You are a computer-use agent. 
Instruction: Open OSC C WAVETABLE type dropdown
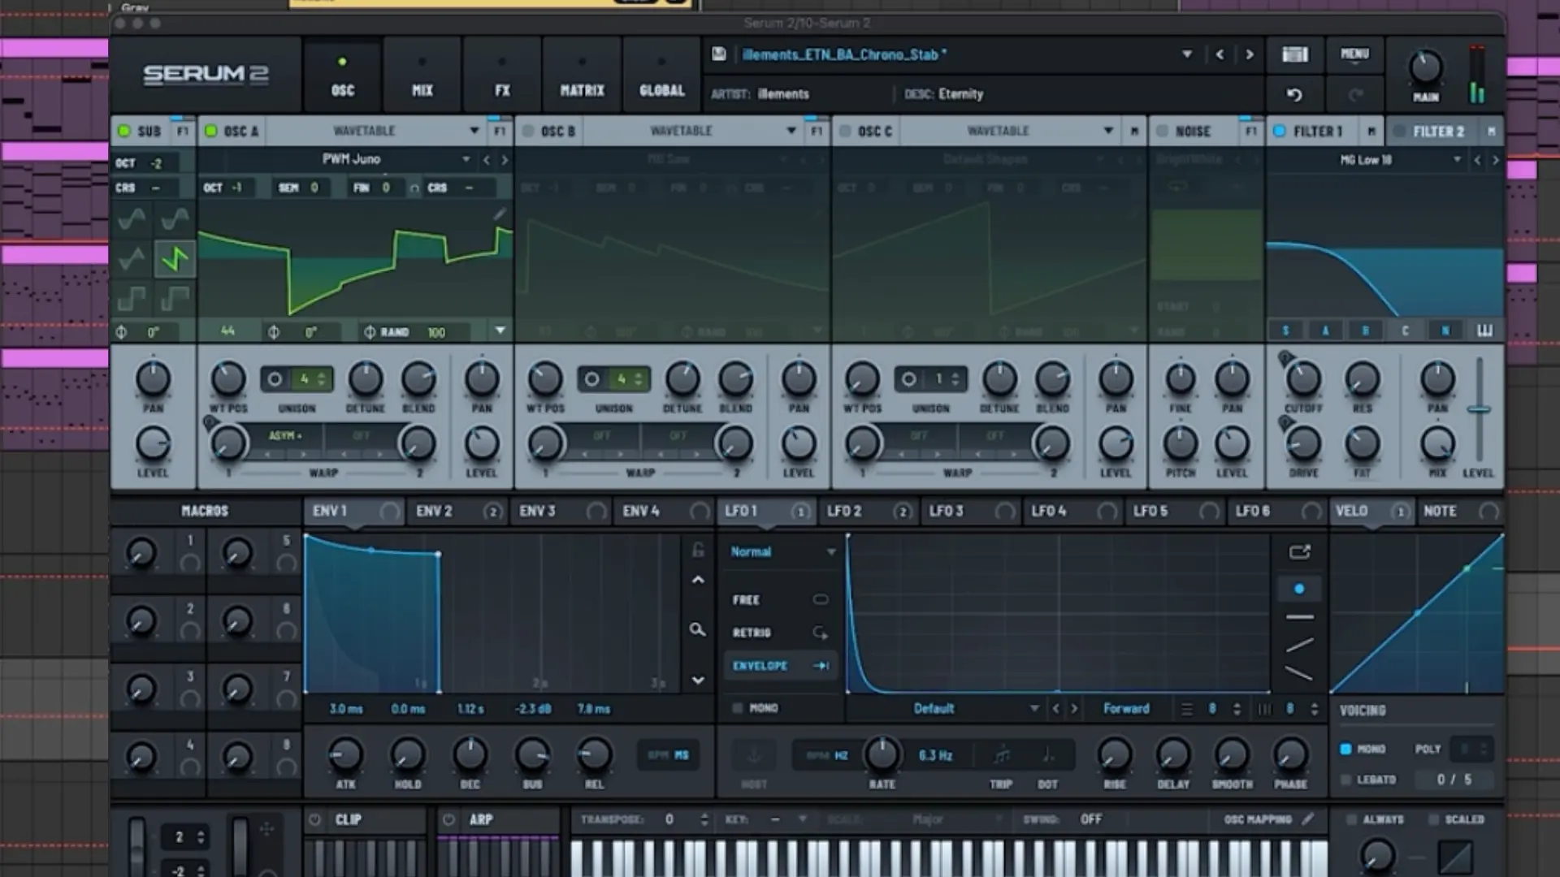point(1108,131)
